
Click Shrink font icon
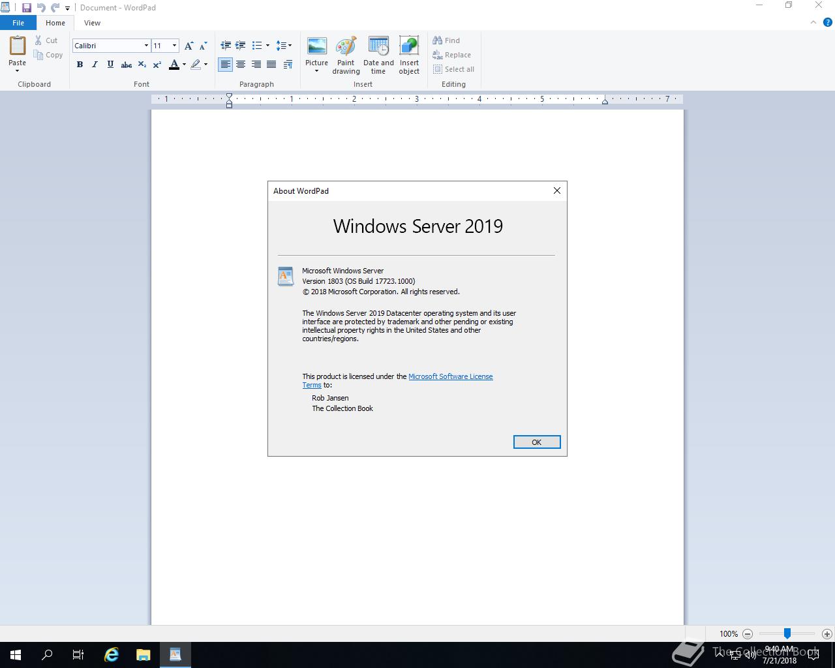tap(203, 46)
